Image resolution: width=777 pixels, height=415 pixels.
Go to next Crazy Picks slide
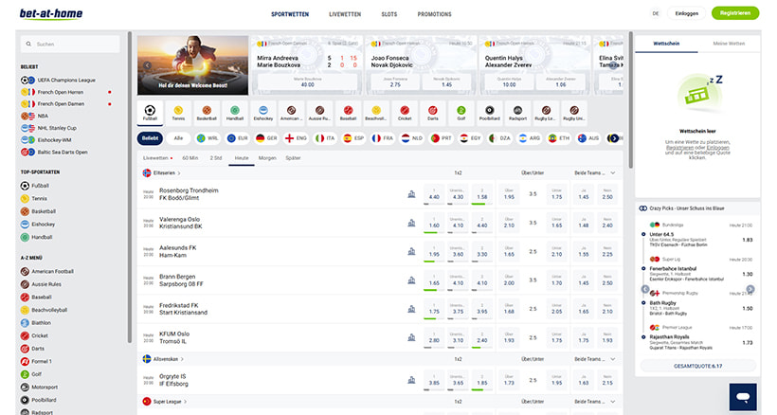point(750,289)
